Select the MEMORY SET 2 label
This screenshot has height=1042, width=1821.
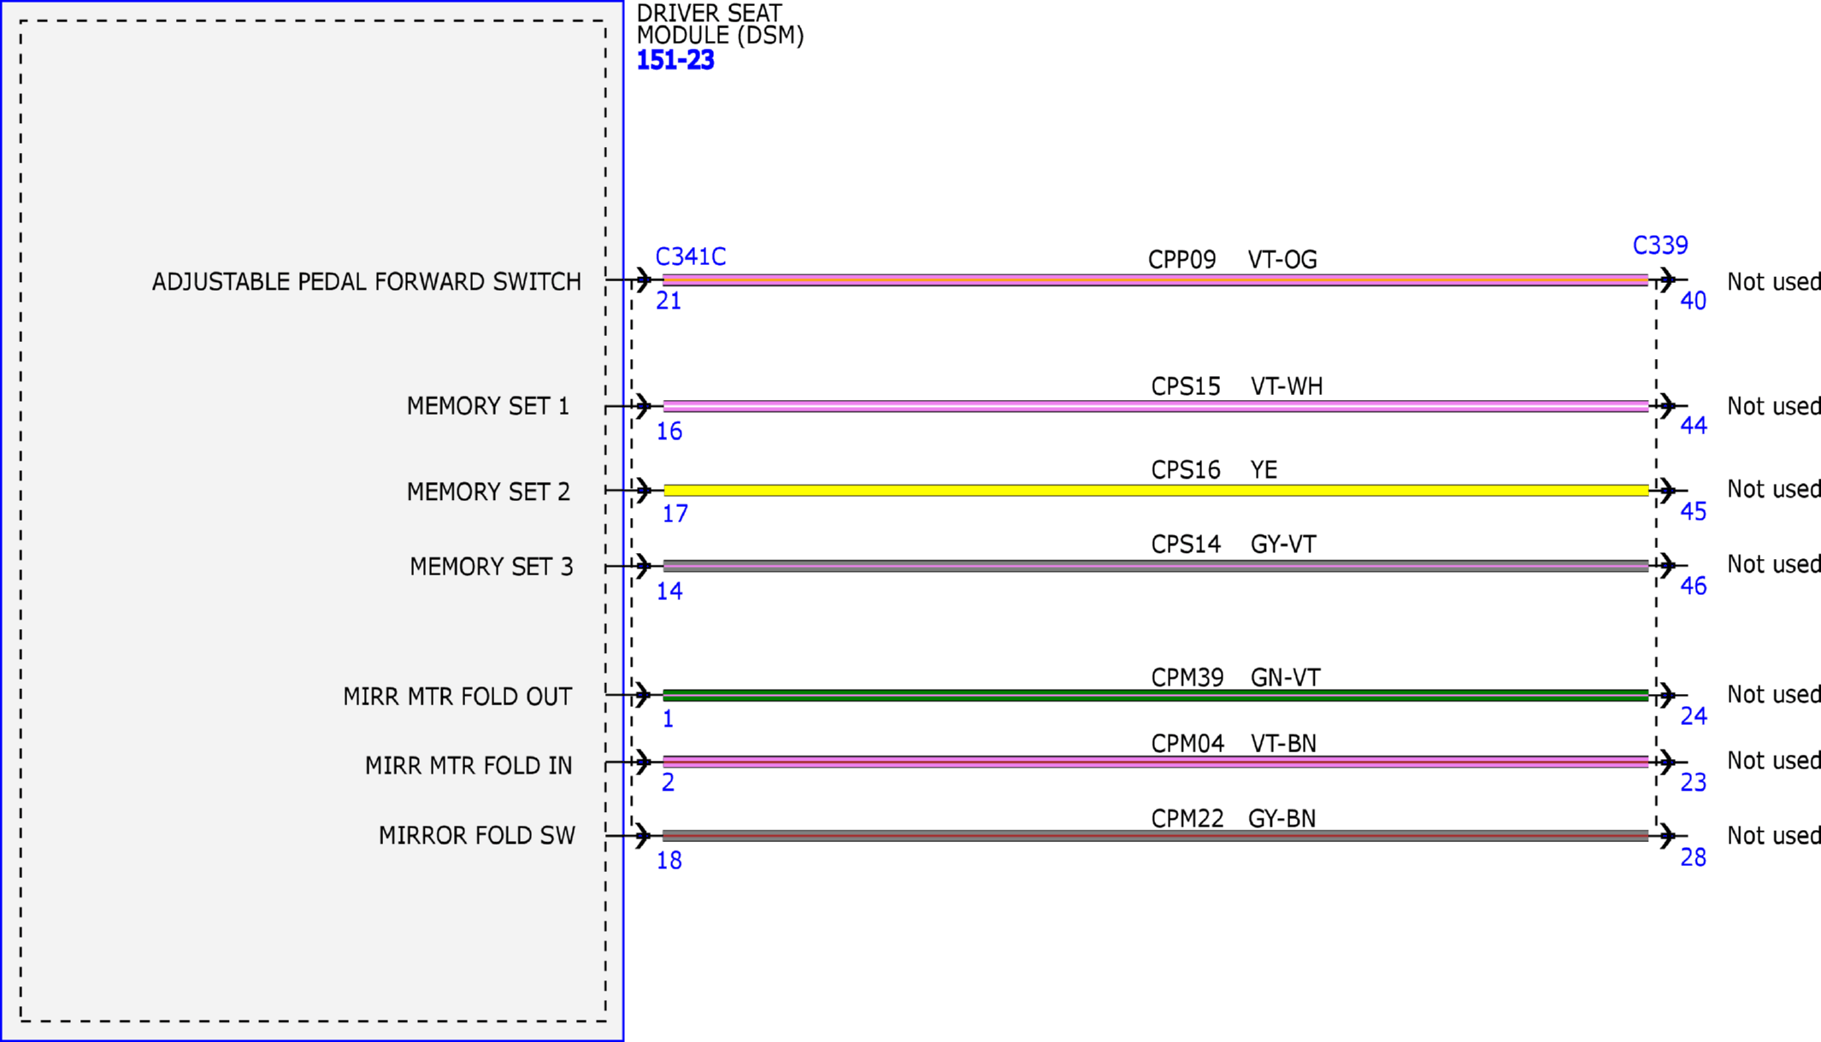tap(488, 492)
